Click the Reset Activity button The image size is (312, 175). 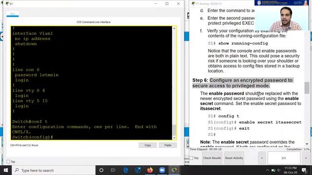[234, 158]
